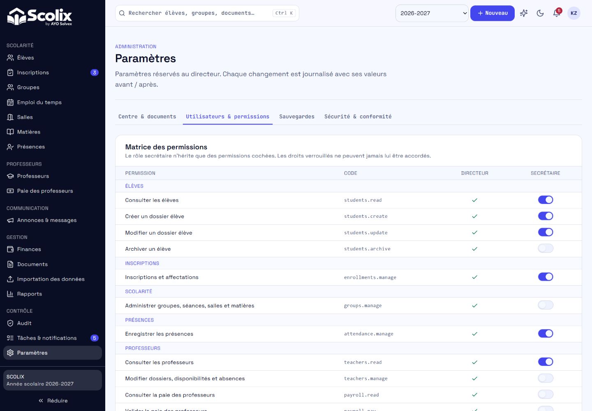
Task: Open notifications bell icon
Action: pos(557,13)
